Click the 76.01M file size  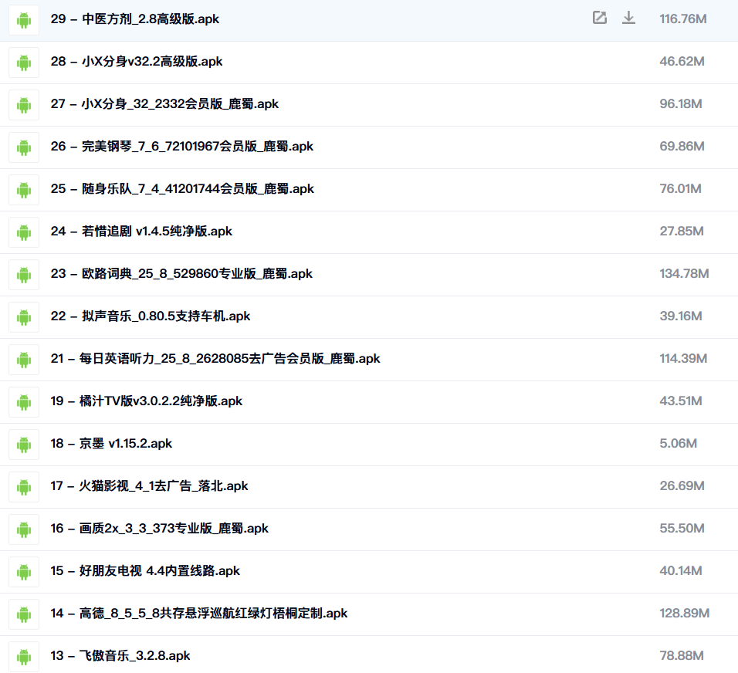[x=681, y=189]
